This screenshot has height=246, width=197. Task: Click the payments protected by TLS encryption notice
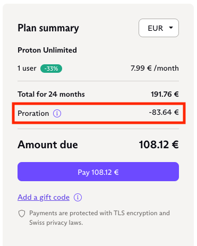coord(99,218)
